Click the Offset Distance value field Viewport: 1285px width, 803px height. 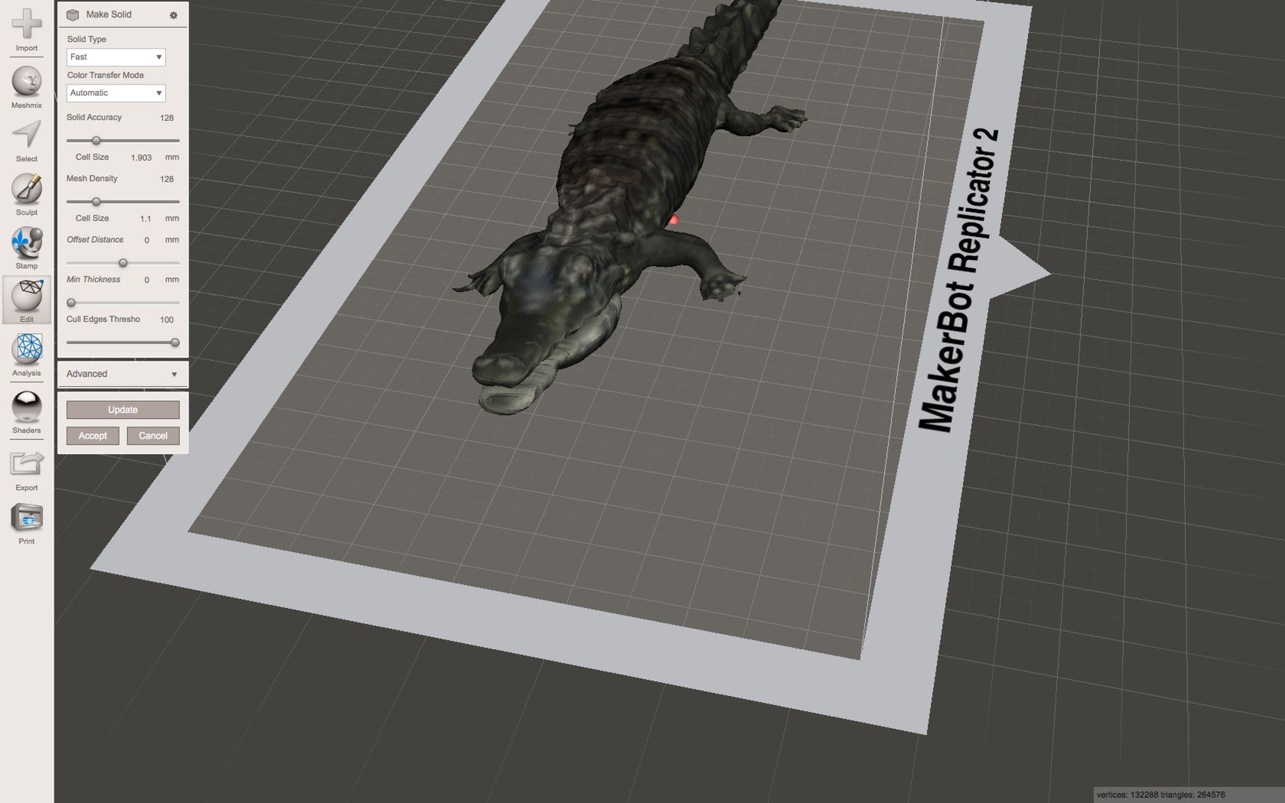coord(146,241)
